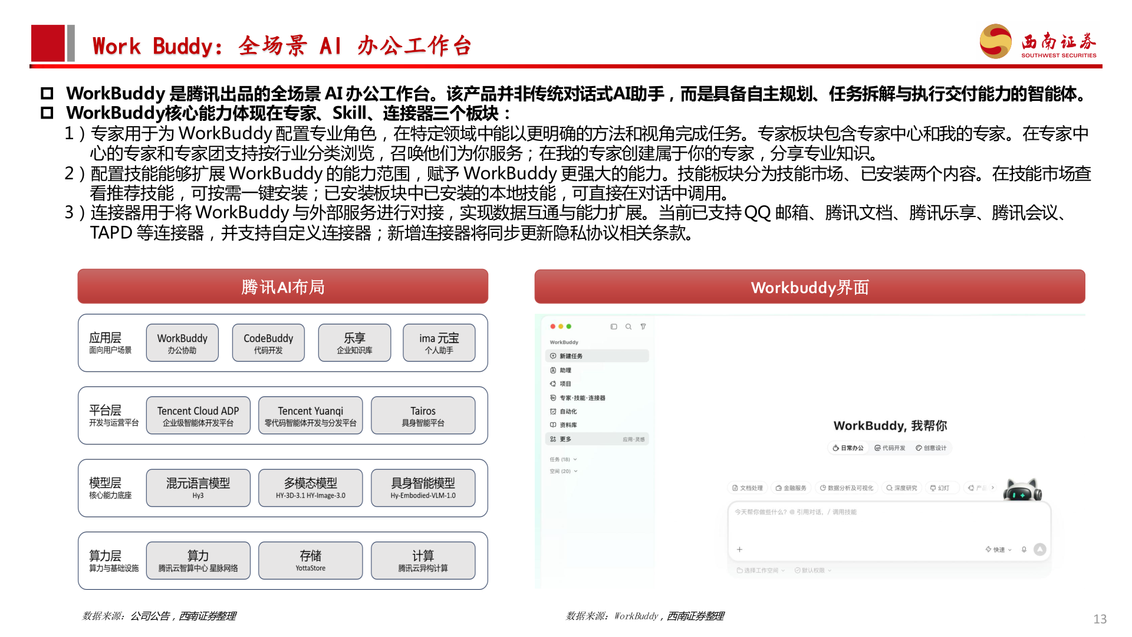
Task: Choose the 数据分析及可视化 chip
Action: (847, 488)
